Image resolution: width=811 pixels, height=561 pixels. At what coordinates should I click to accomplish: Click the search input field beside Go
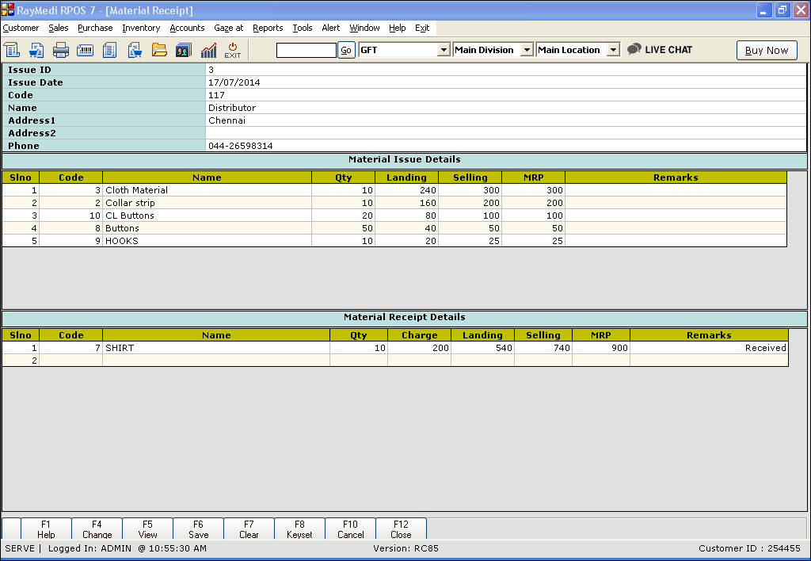coord(306,50)
